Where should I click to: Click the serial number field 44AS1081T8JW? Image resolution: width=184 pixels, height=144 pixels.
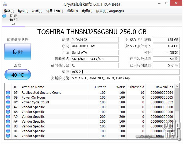point(95,46)
